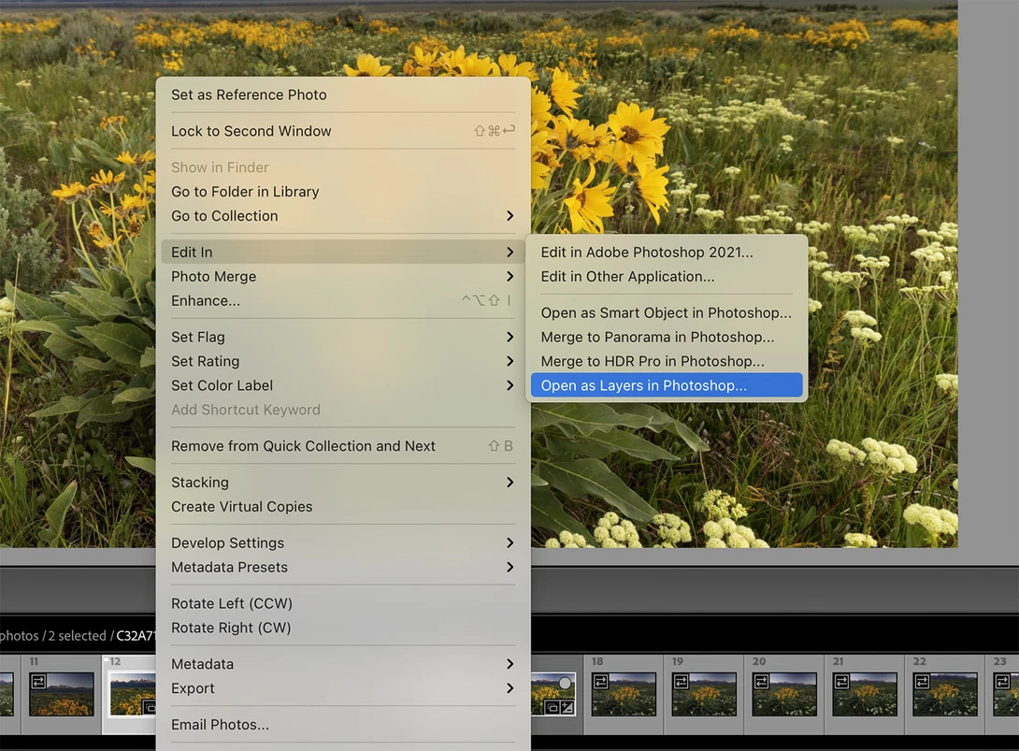The image size is (1019, 751).
Task: Click sync badge on filmstrip photo 22
Action: [x=922, y=682]
